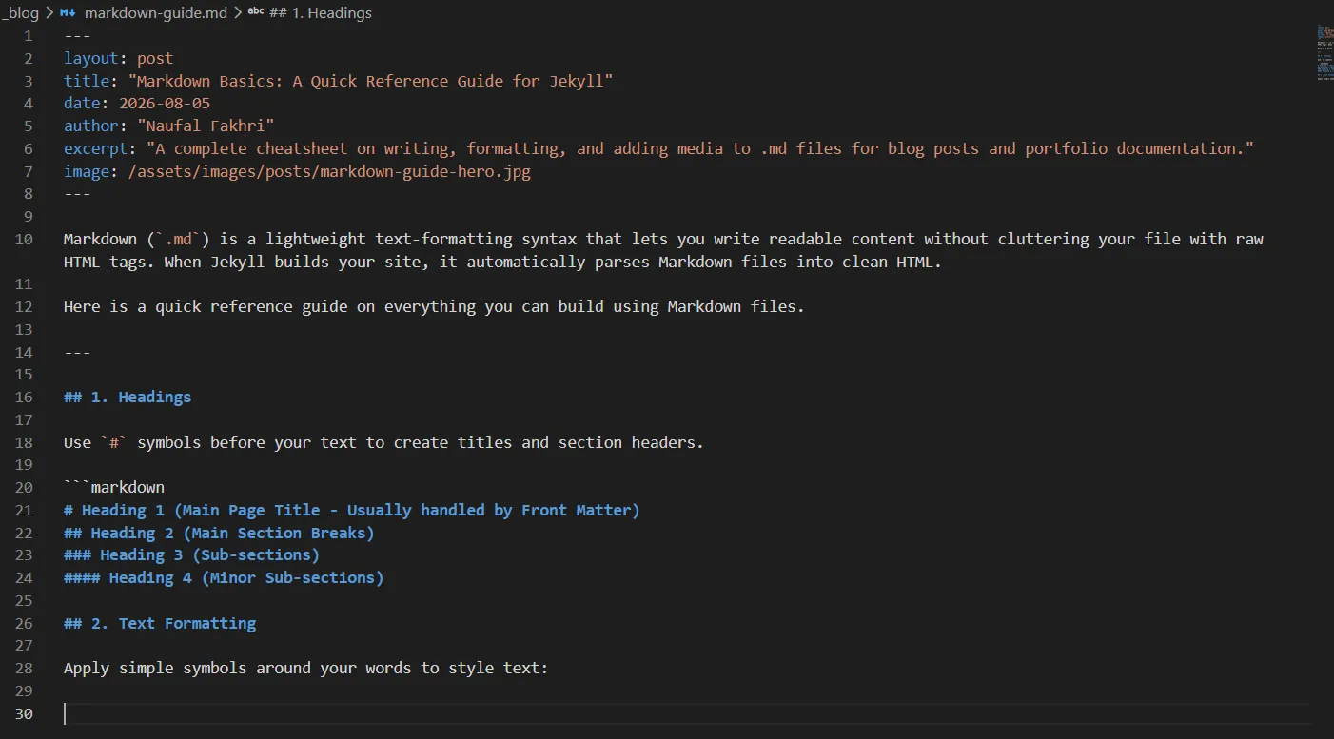Viewport: 1334px width, 739px height.
Task: Click the line 'Here is a quick reference guide'
Action: [434, 306]
